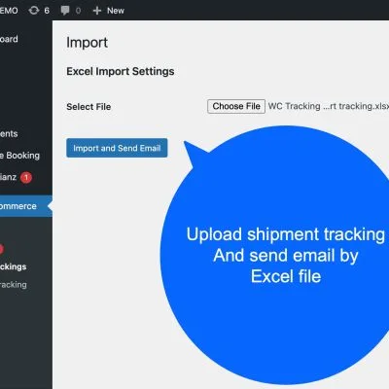Viewport: 389px width, 389px height.
Task: Open the comments bubble icon
Action: click(65, 11)
